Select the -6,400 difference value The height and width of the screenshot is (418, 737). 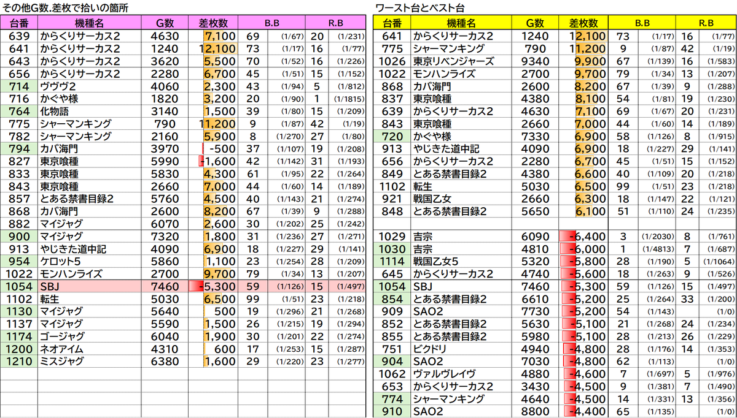(583, 237)
